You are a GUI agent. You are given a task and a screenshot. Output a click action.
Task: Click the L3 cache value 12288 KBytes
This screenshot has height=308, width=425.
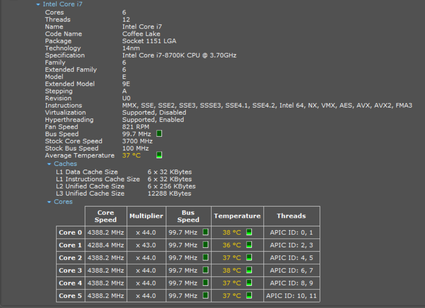tap(169, 193)
